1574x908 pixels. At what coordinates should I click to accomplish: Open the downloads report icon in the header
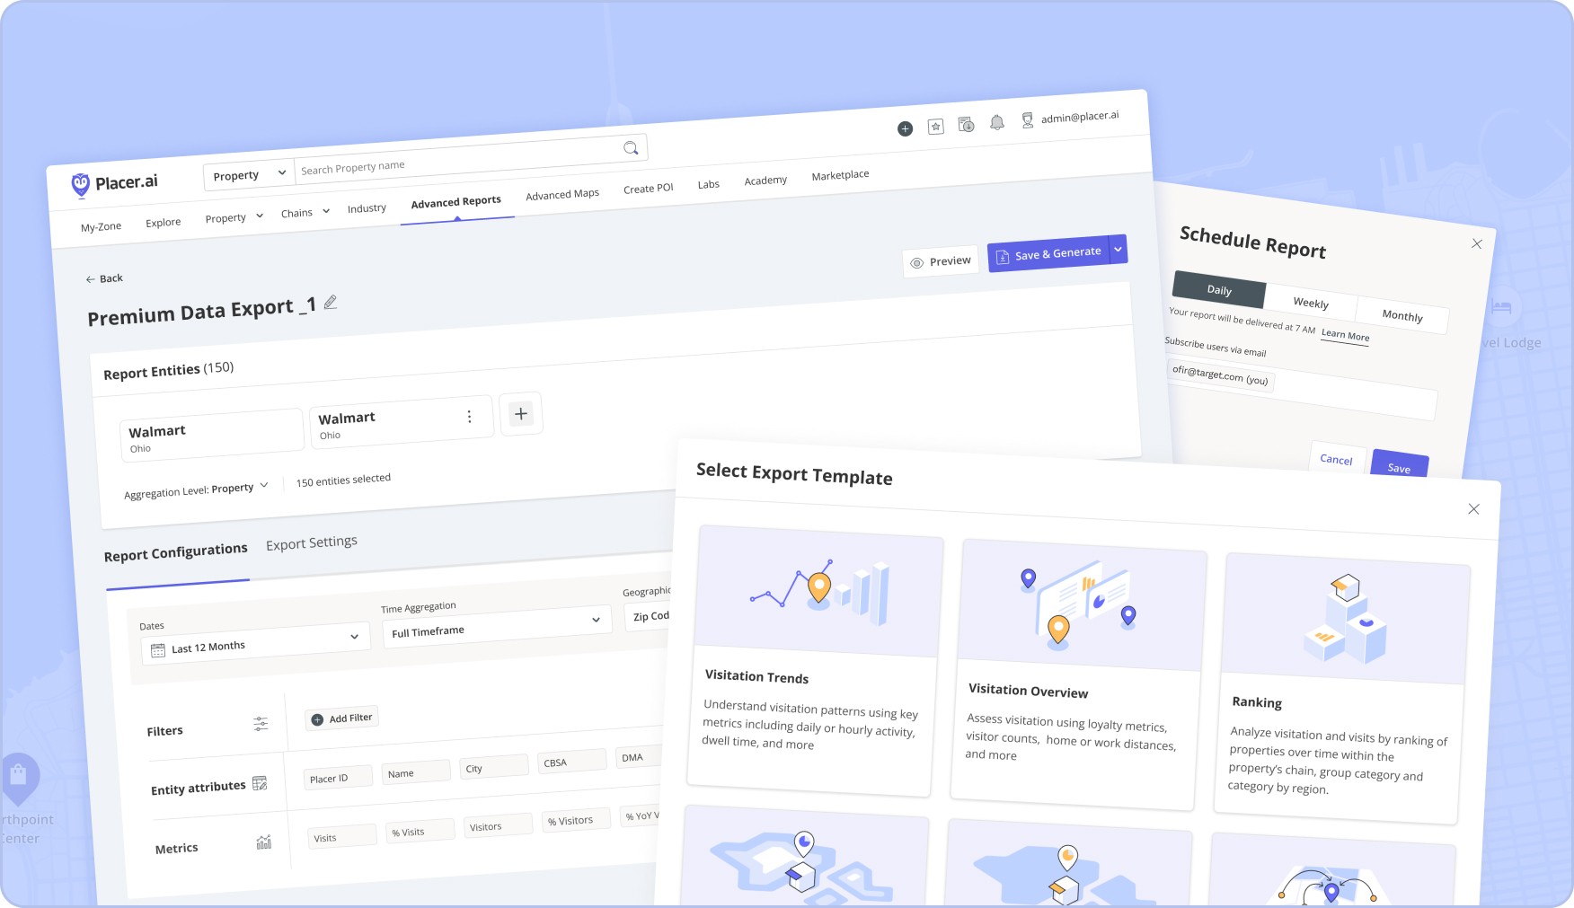coord(966,125)
